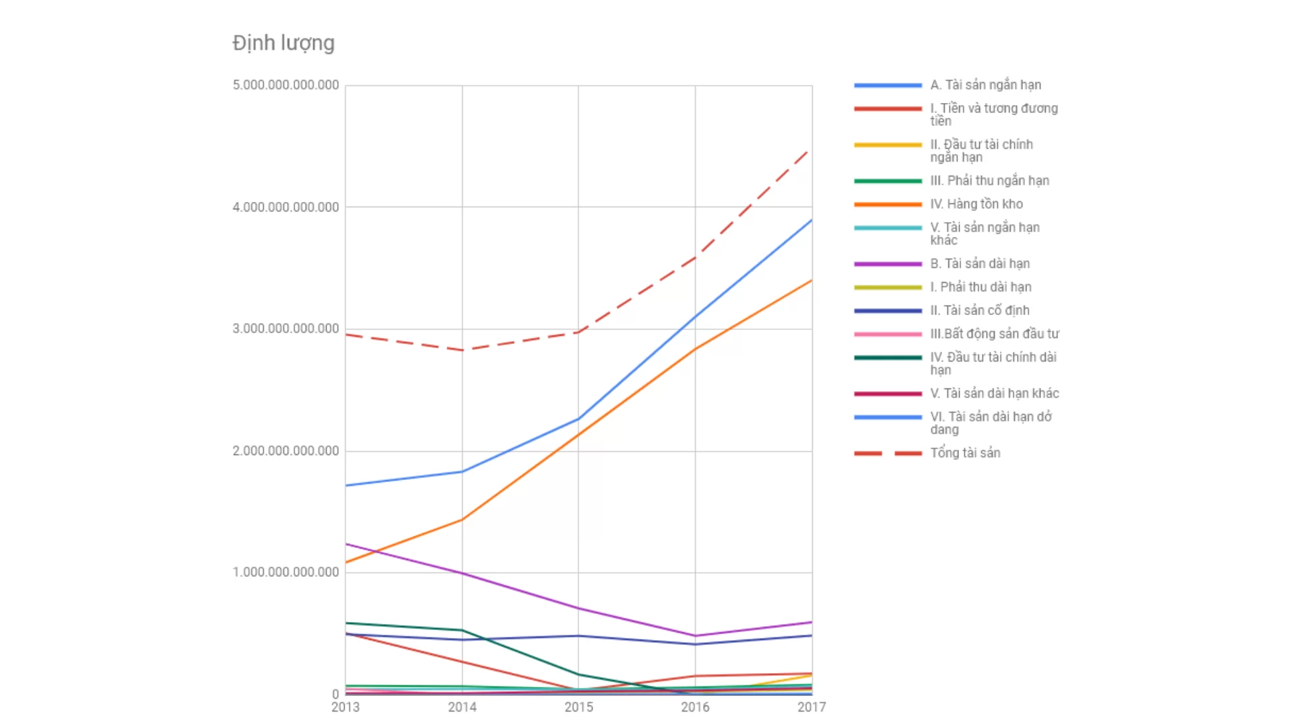Click the dashed red "Tổng tài sản" legend swatch
This screenshot has height=727, width=1293.
coord(888,454)
